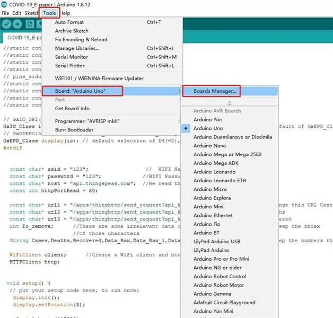Open the Sketch menu
Image resolution: width=333 pixels, height=318 pixels.
click(31, 13)
